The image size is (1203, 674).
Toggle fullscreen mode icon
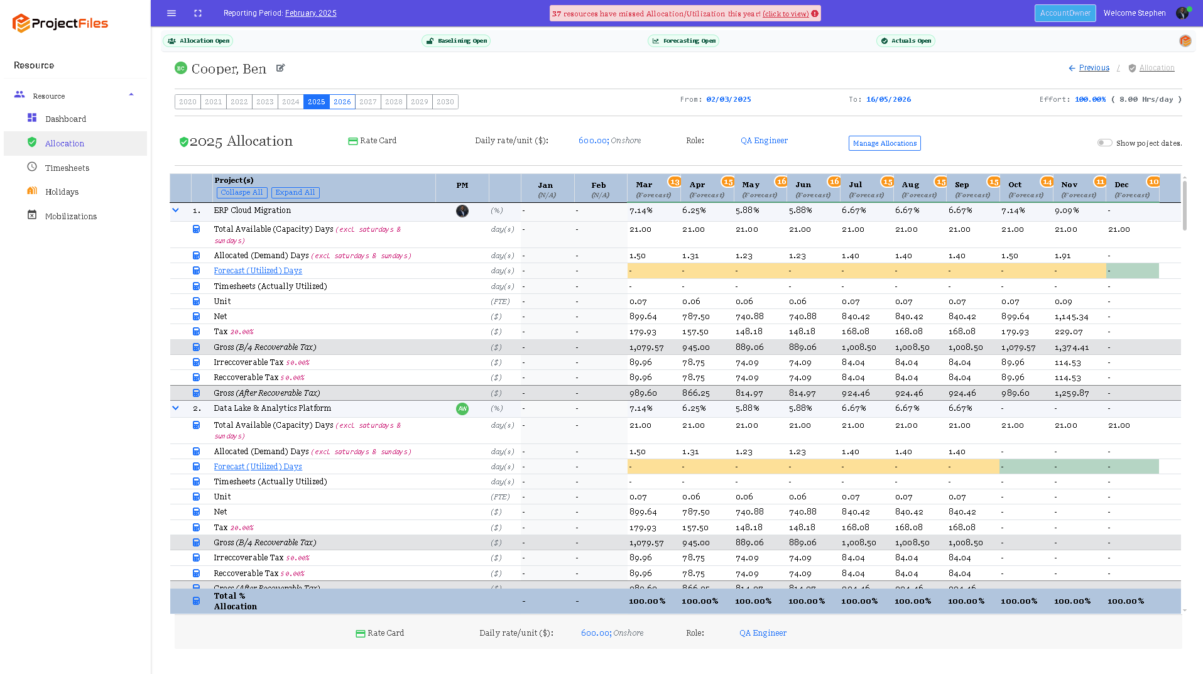point(198,13)
